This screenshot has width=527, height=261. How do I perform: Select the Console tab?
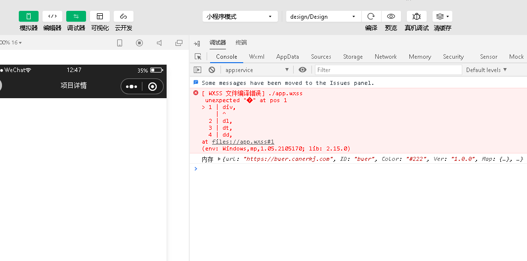226,57
